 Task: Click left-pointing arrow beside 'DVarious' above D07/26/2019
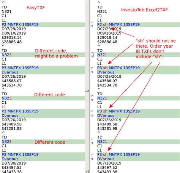[92, 115]
